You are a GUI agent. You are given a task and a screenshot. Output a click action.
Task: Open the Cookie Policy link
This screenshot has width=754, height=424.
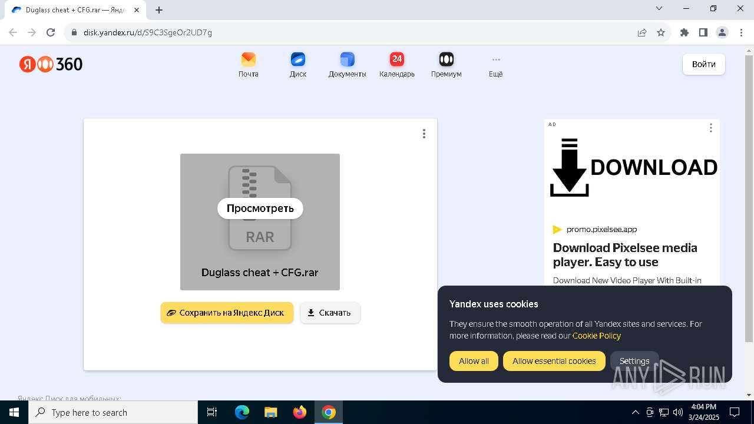point(597,336)
